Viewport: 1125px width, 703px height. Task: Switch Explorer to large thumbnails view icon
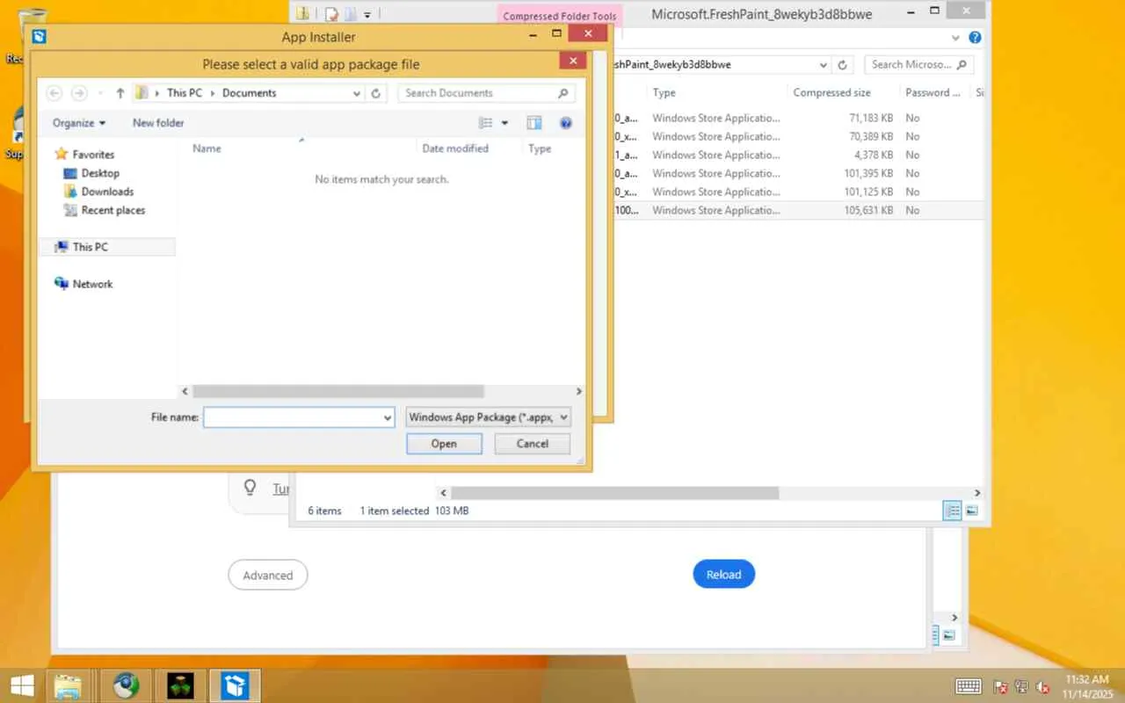tap(972, 511)
